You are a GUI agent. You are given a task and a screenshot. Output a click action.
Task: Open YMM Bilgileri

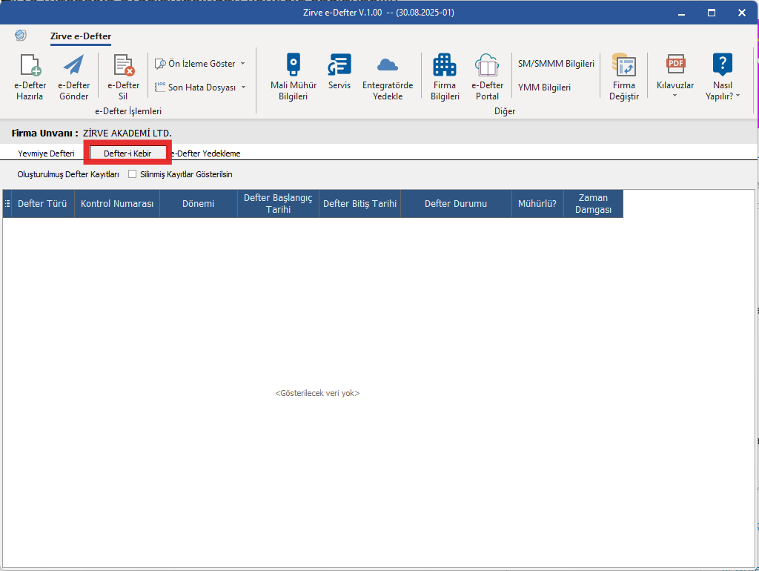(x=544, y=88)
